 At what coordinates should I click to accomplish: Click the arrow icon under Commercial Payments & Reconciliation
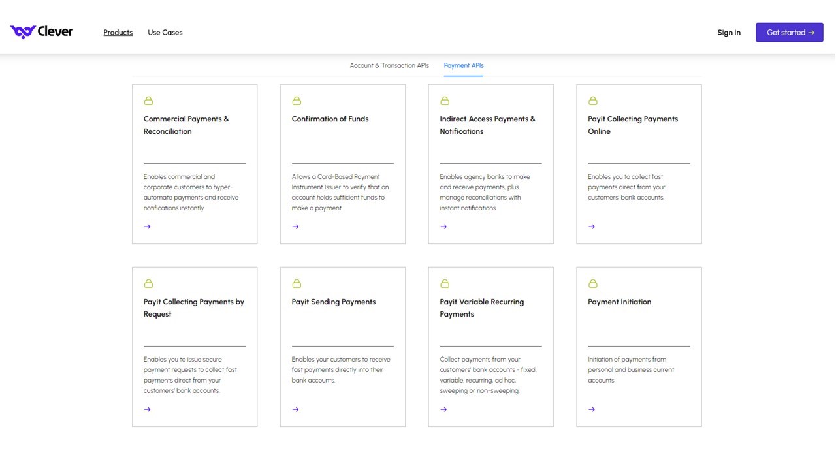pos(148,227)
